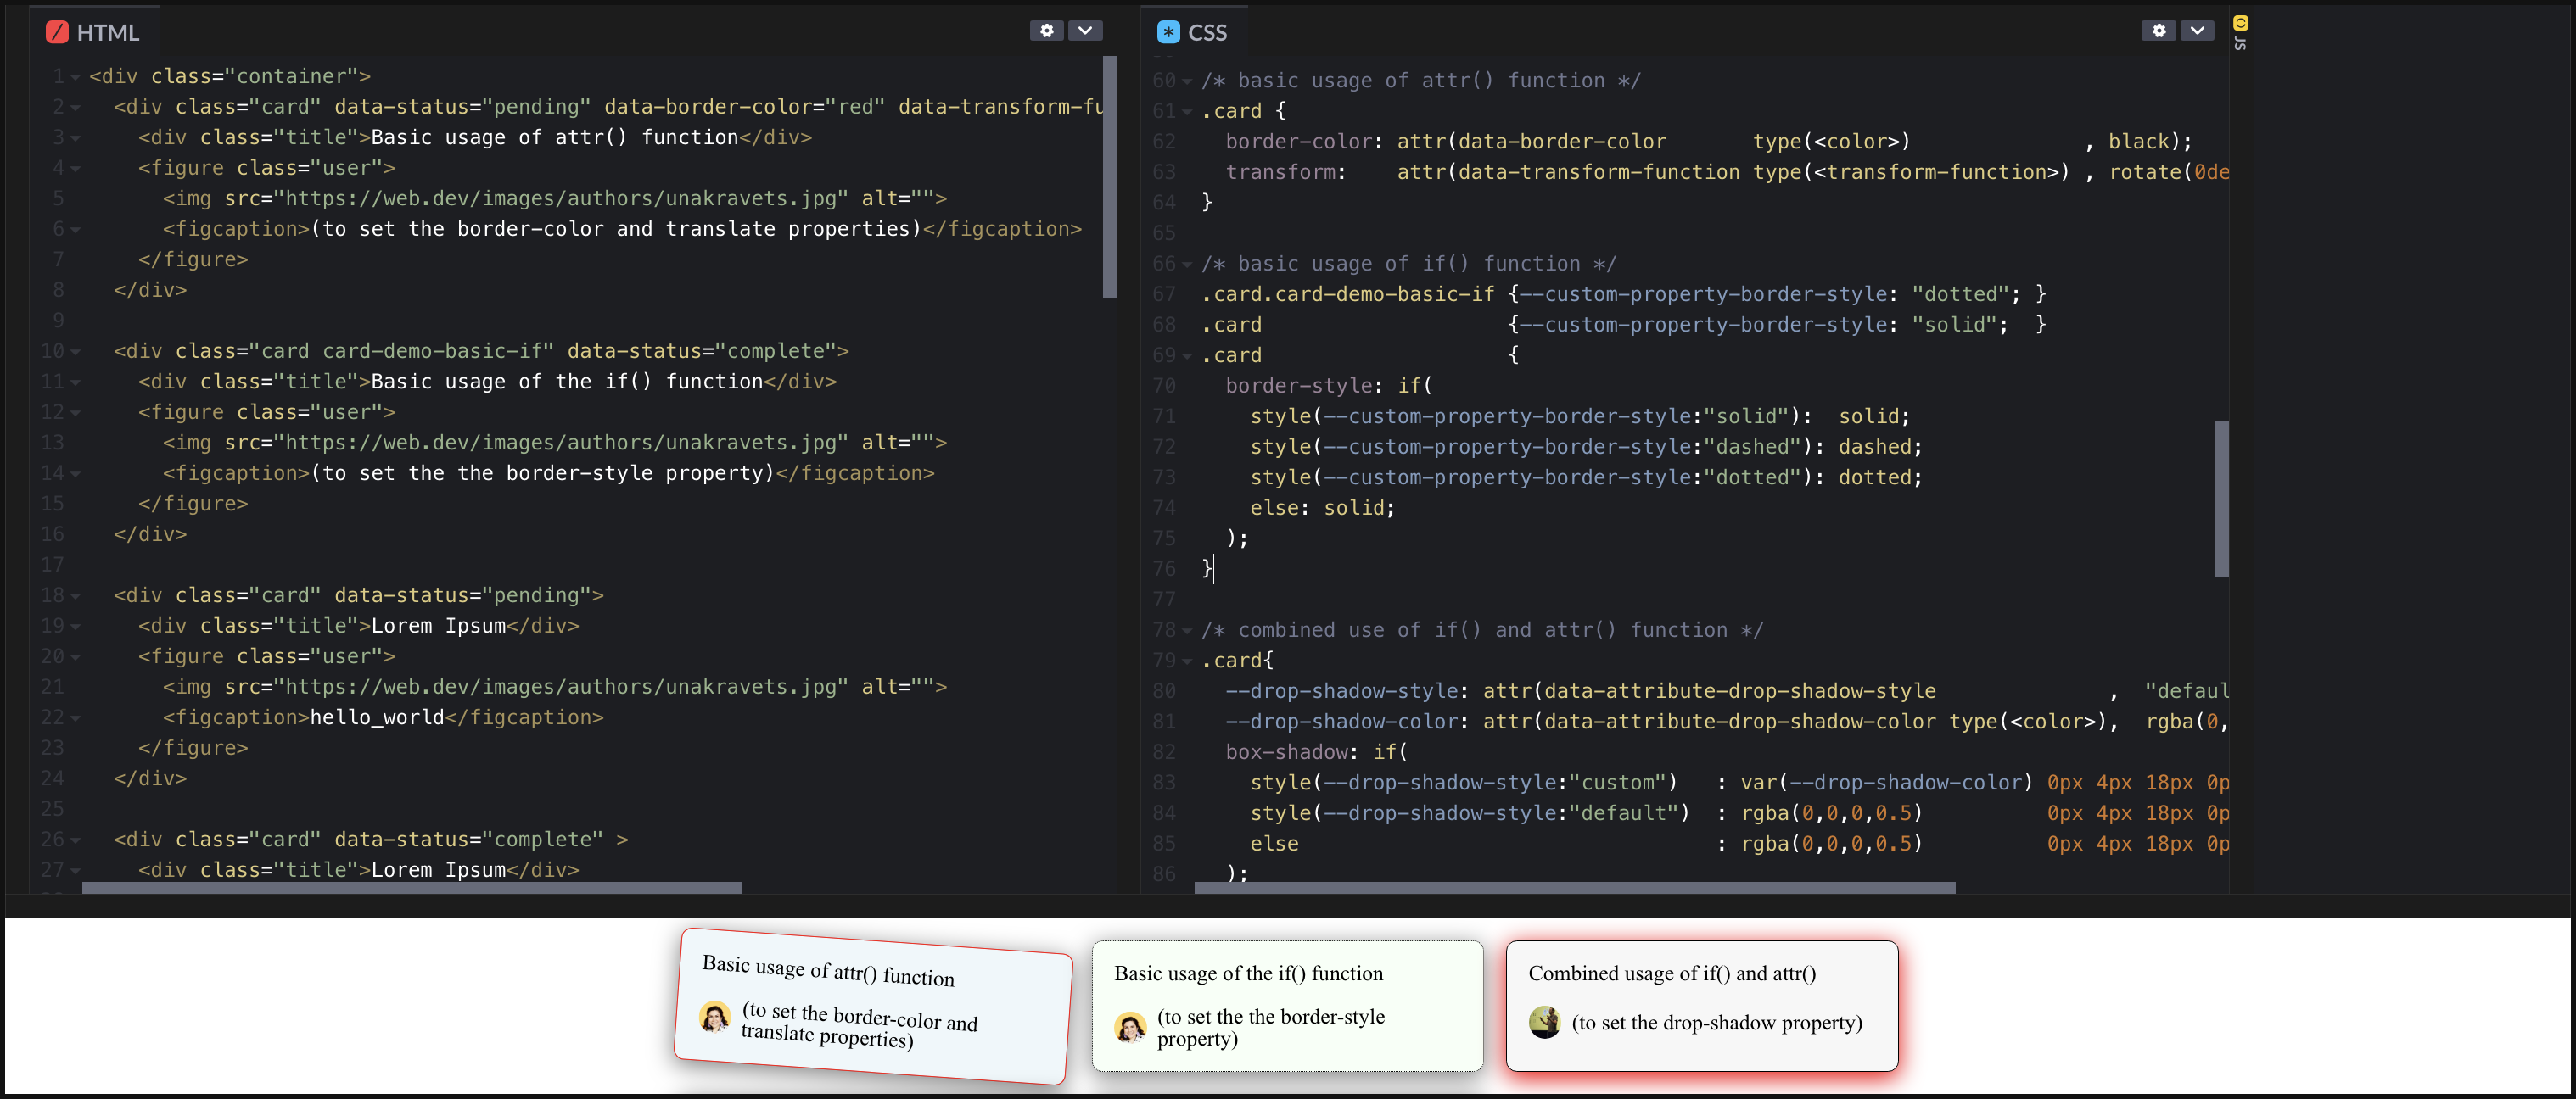Expand the collapsed JS panel label

click(x=2241, y=43)
